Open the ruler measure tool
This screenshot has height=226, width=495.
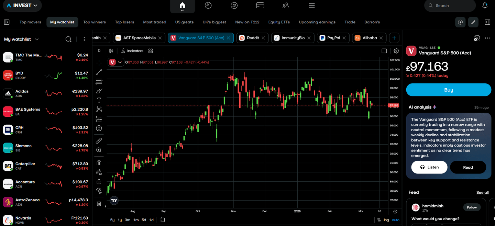pos(99,140)
